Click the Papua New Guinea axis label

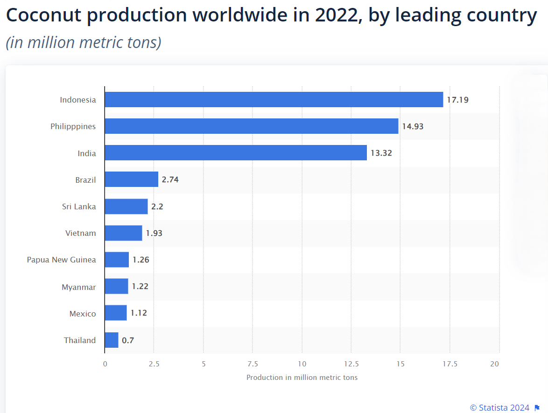[x=62, y=260]
